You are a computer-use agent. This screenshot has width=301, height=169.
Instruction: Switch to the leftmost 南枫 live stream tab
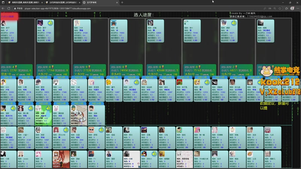pos(25,3)
